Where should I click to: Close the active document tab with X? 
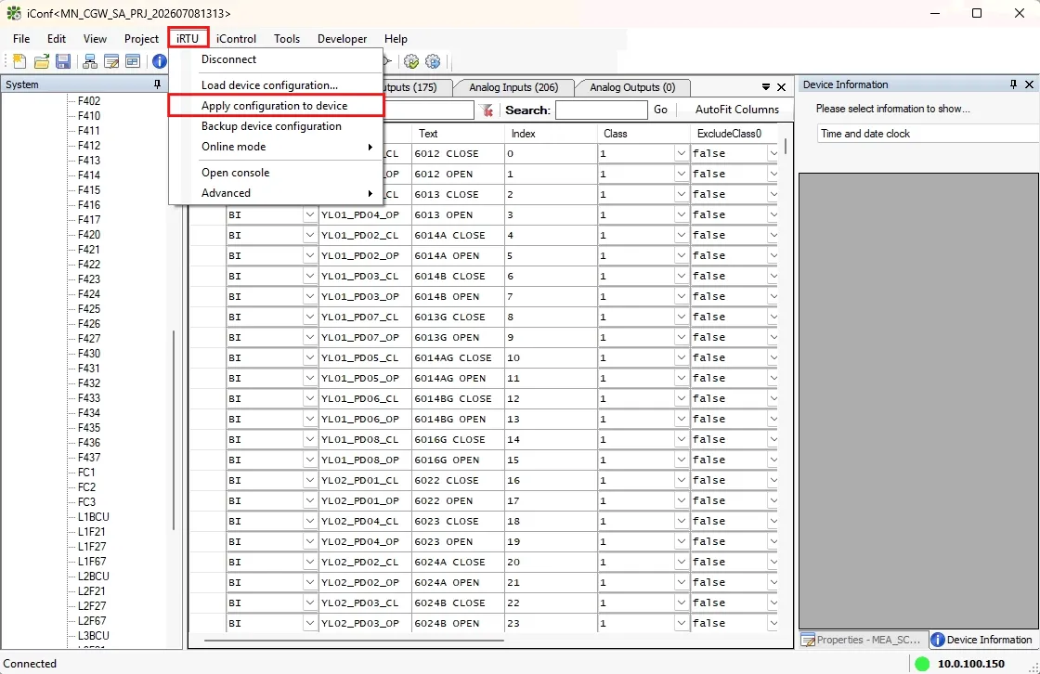781,87
